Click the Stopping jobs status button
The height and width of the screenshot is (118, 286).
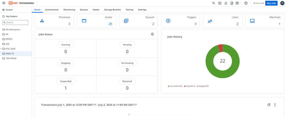pos(66,63)
